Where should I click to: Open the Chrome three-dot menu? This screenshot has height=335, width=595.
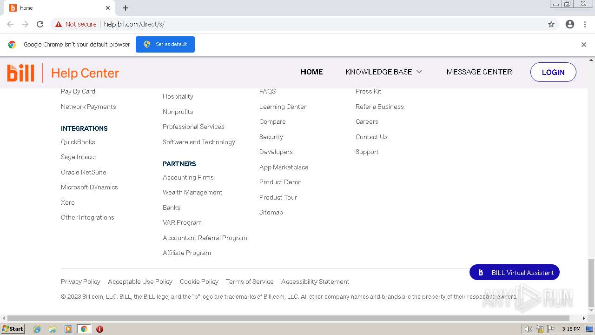point(585,24)
